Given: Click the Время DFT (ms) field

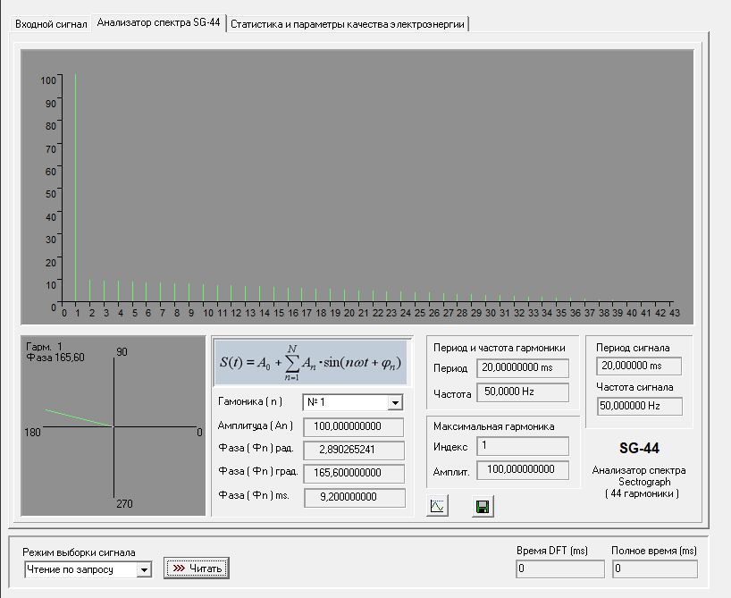Looking at the screenshot, I should 559,569.
